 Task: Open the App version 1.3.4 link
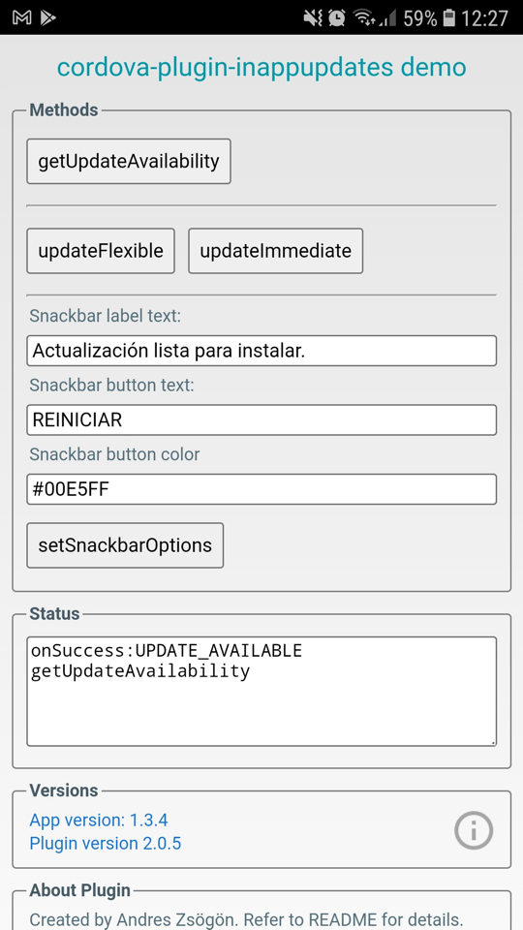point(99,821)
